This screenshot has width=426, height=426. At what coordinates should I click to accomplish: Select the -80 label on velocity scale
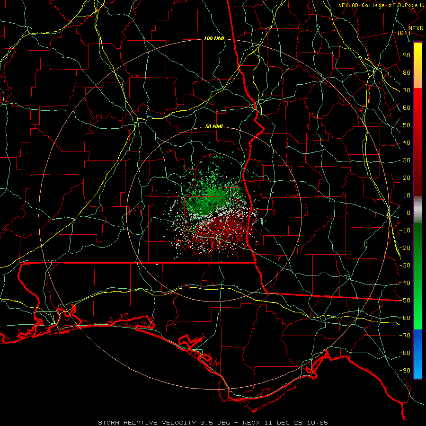click(x=405, y=353)
